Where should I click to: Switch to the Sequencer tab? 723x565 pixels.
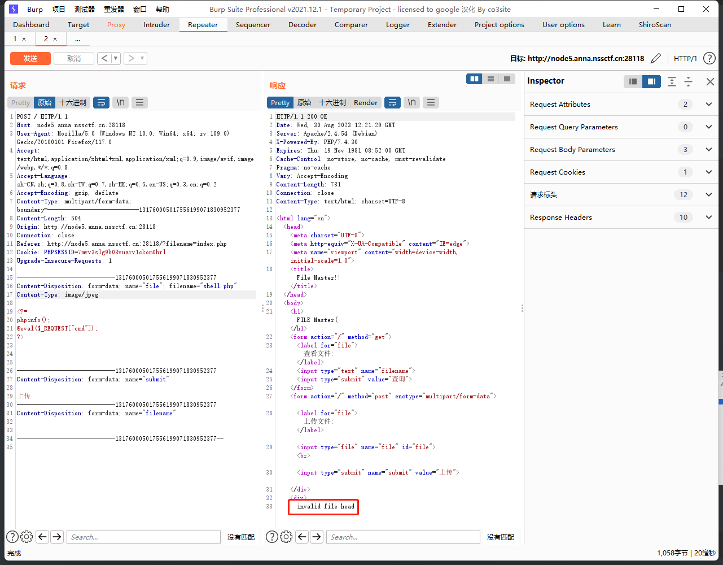click(x=253, y=25)
